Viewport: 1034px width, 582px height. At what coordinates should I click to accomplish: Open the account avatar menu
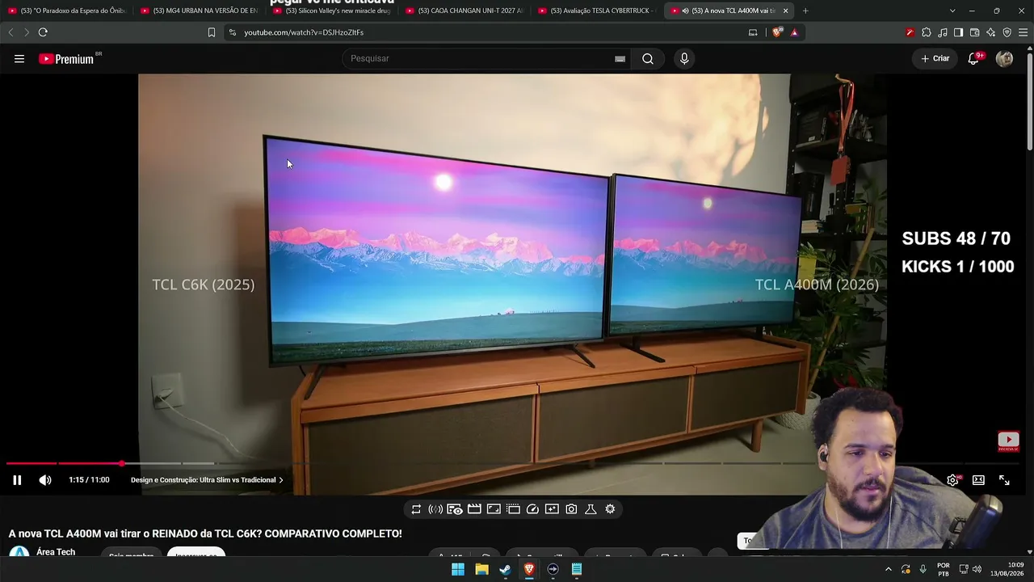coord(1004,59)
